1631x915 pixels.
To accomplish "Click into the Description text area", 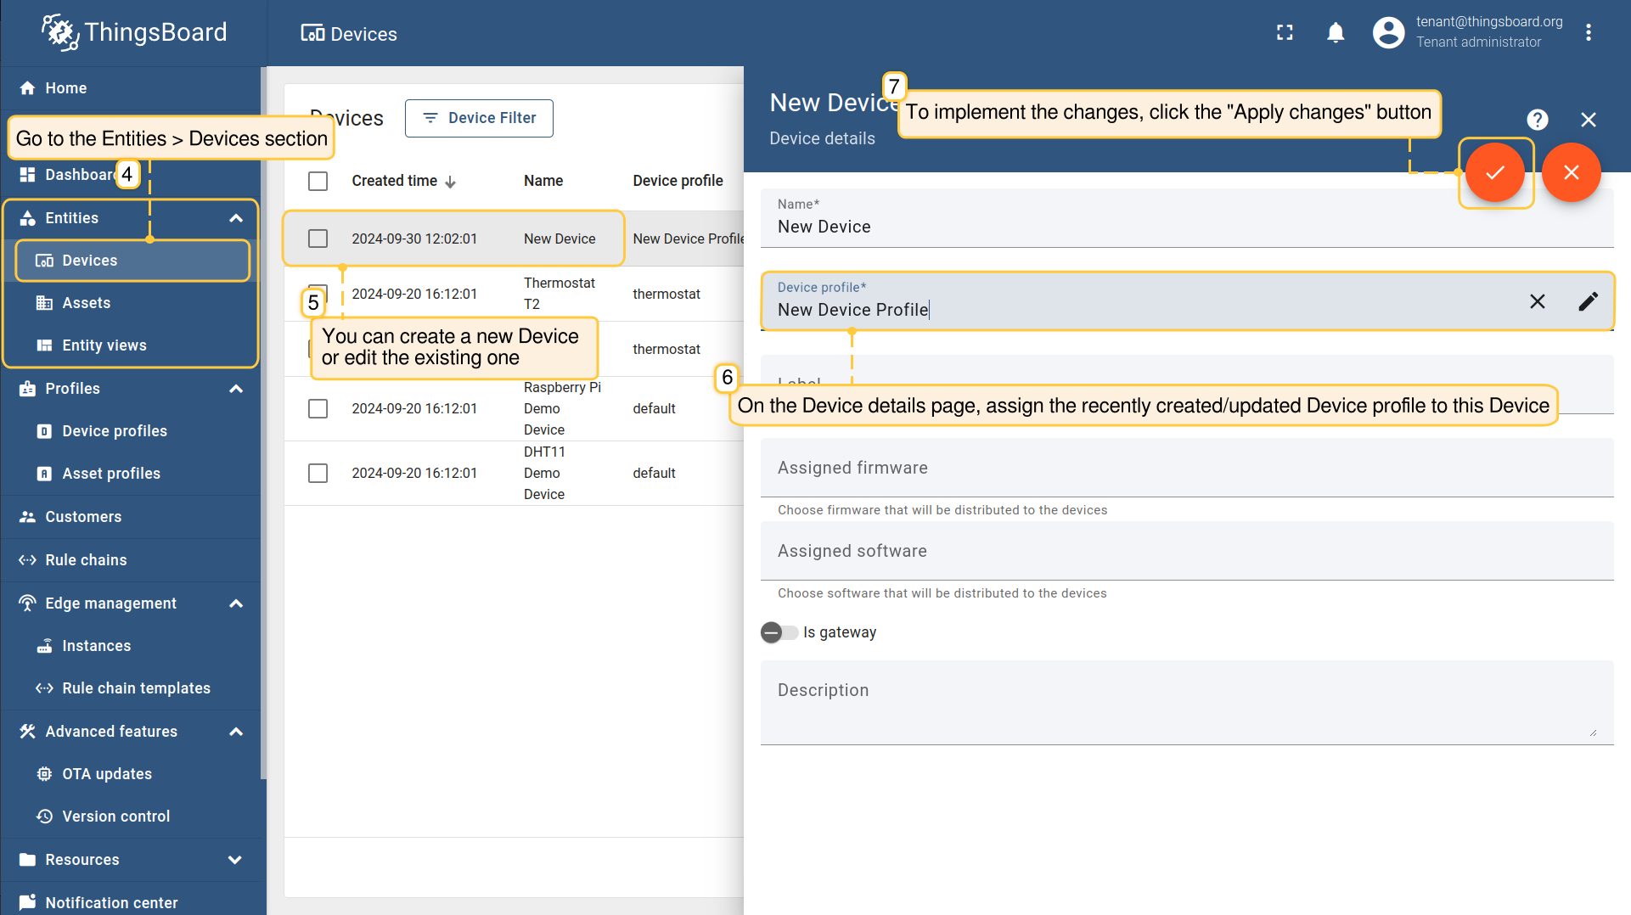I will click(x=1185, y=703).
